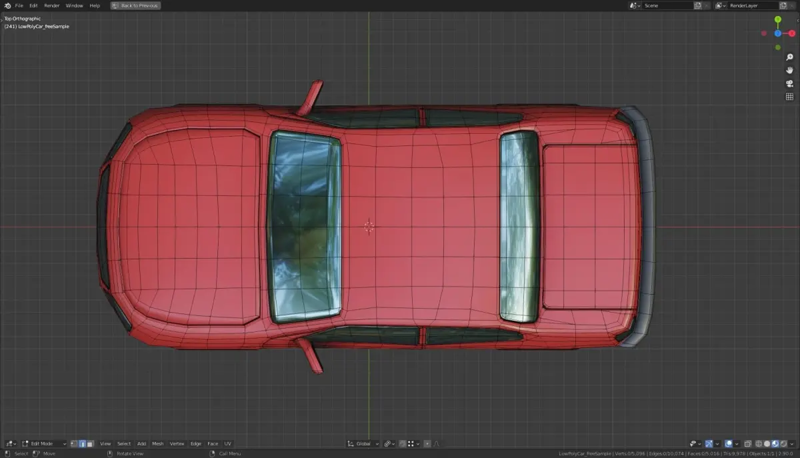Open the view layer browse dropdown

pyautogui.click(x=721, y=5)
